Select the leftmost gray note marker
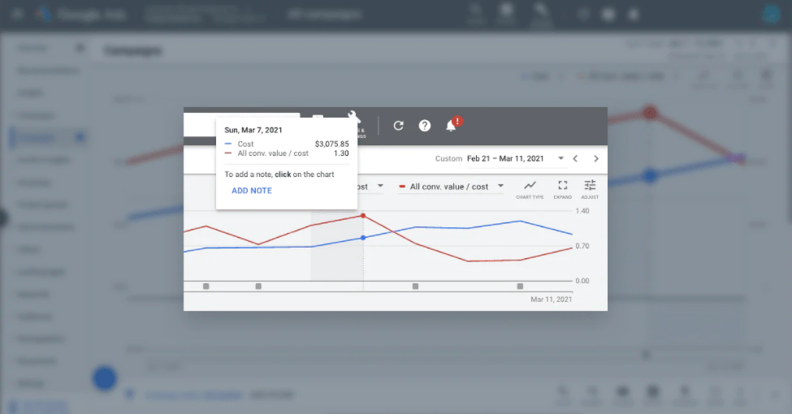This screenshot has width=792, height=414. [206, 286]
